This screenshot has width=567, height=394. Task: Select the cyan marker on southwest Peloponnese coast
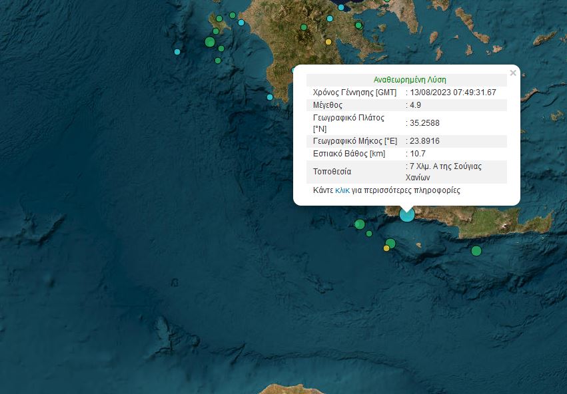tap(270, 97)
